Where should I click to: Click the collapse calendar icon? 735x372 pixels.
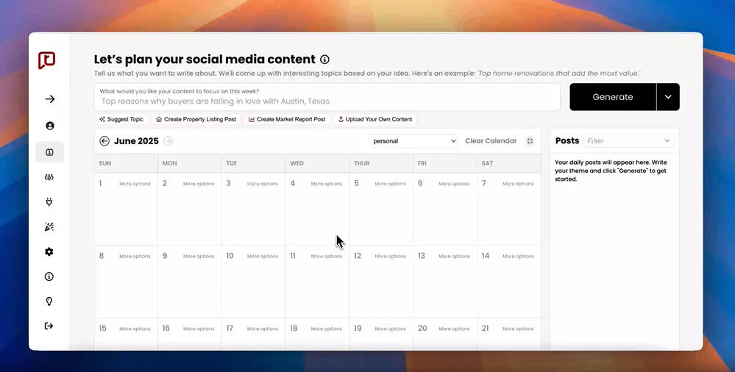coord(530,141)
